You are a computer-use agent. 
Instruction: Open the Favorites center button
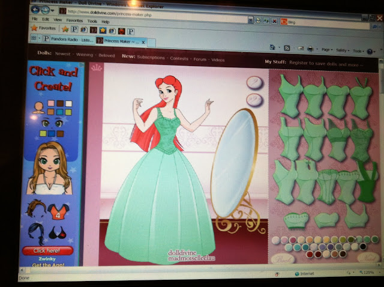pos(43,28)
